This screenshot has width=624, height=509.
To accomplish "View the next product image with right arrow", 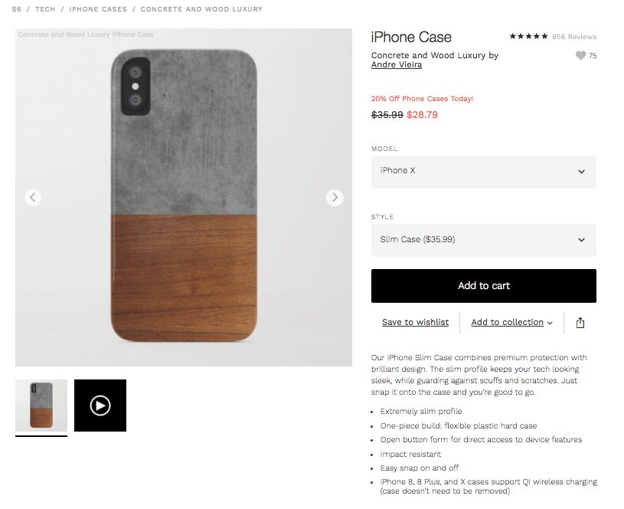I will [x=335, y=197].
